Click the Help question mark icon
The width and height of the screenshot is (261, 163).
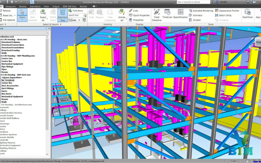pyautogui.click(x=254, y=2)
